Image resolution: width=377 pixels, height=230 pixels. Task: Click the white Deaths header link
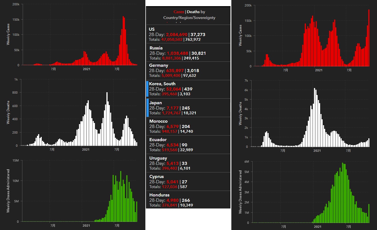(193, 12)
